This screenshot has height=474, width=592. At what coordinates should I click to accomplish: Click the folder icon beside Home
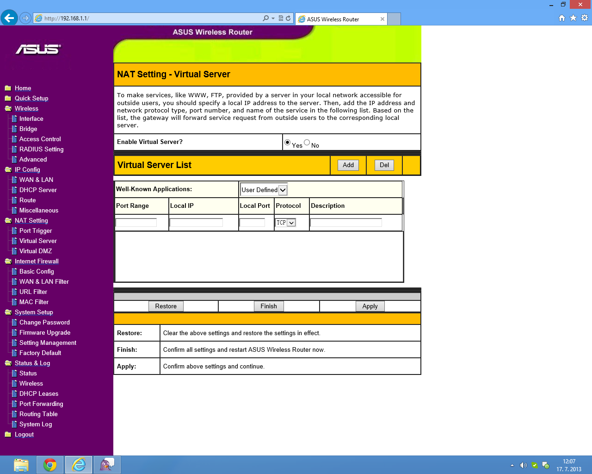click(x=8, y=88)
